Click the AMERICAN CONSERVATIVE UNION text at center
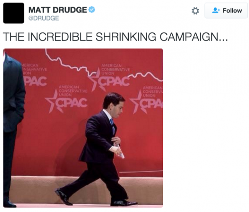The width and height of the screenshot is (249, 212). pyautogui.click(x=116, y=70)
